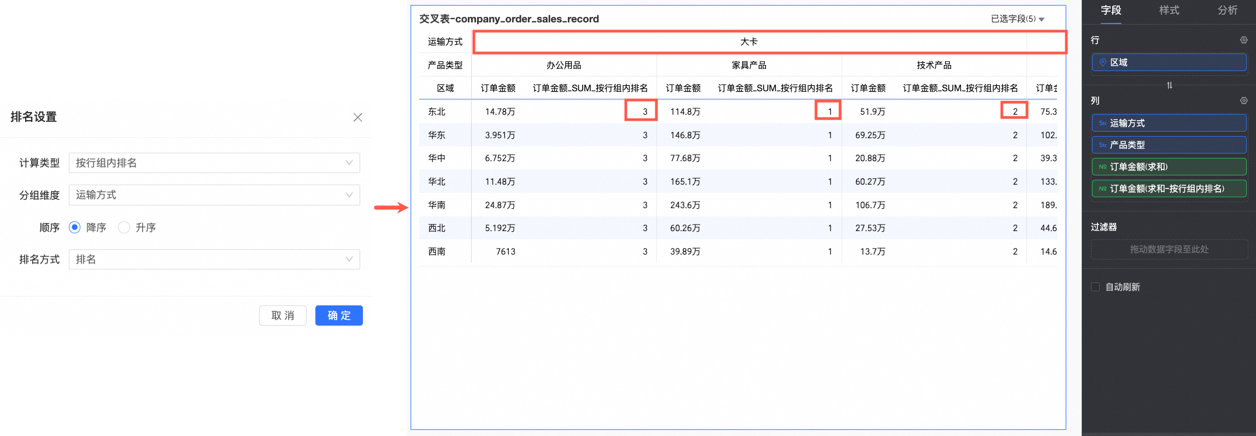Screen dimensions: 1256x436
Task: Click the No icon on 订单金额(求和-按行组内排名)
Action: [x=1102, y=188]
